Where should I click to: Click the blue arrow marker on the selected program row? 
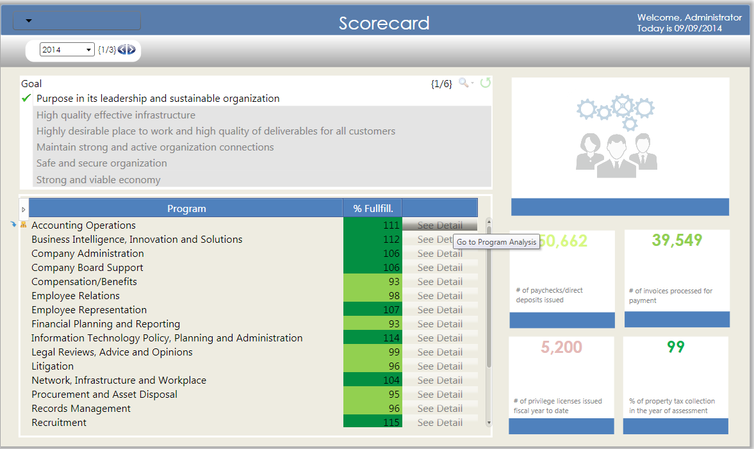click(14, 225)
